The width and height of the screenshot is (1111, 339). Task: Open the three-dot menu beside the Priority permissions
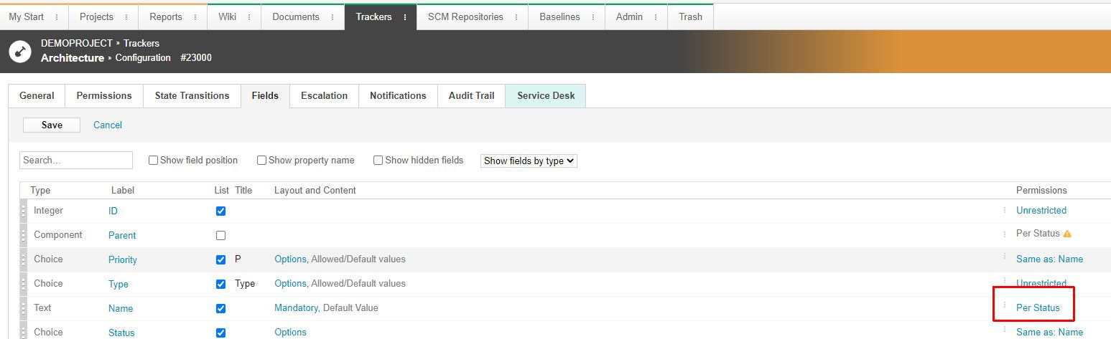pos(1005,258)
